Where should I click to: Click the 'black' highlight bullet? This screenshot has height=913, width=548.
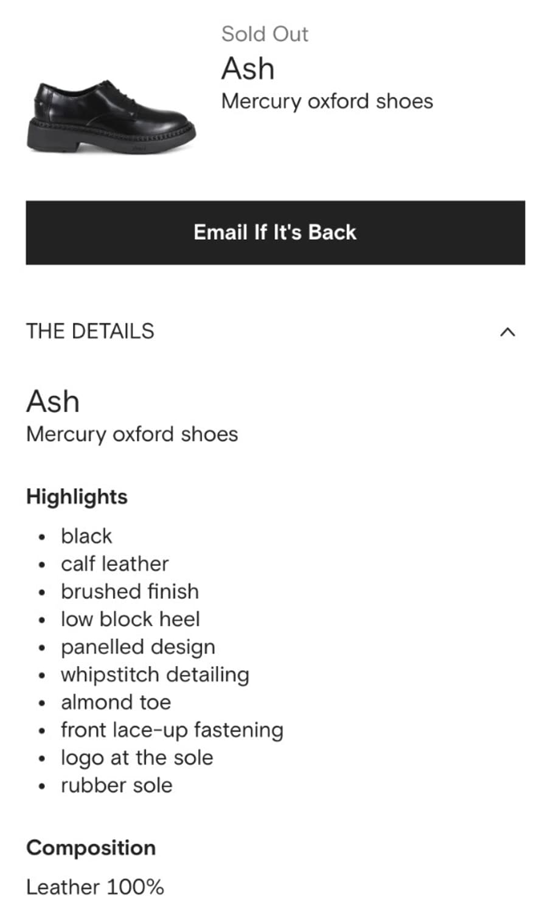pyautogui.click(x=86, y=536)
